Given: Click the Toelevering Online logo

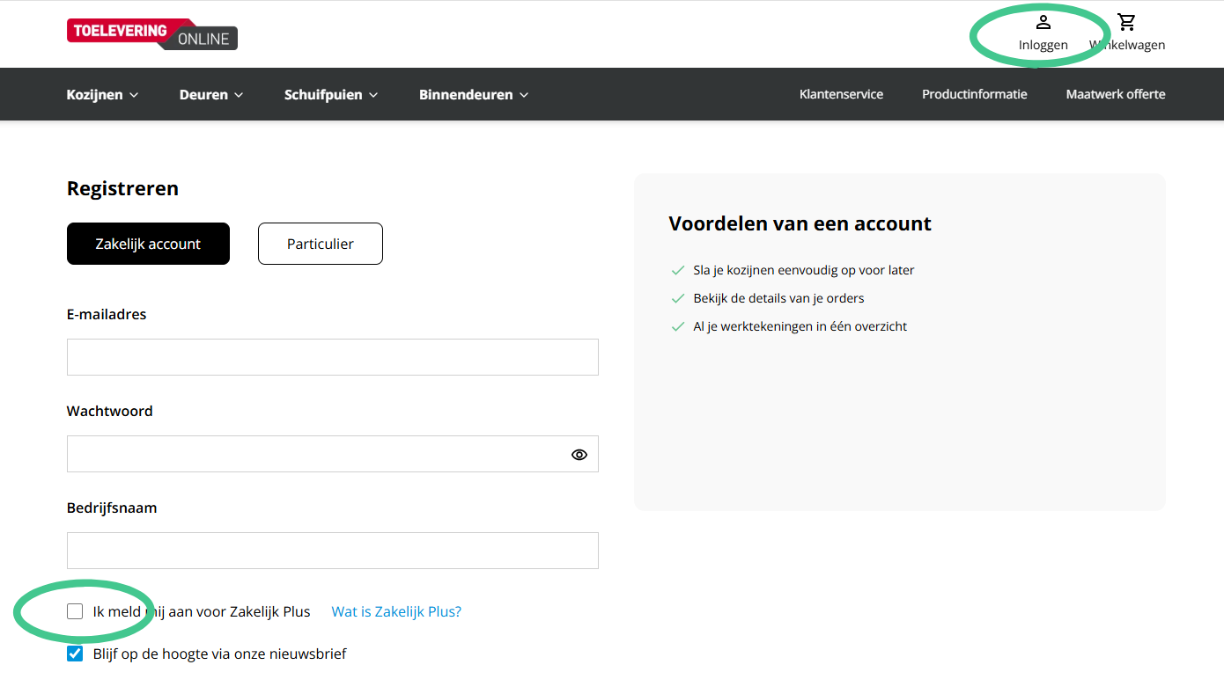Looking at the screenshot, I should [151, 33].
